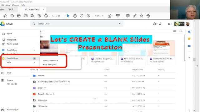Zoom in with the plus icon

[x=88, y=16]
